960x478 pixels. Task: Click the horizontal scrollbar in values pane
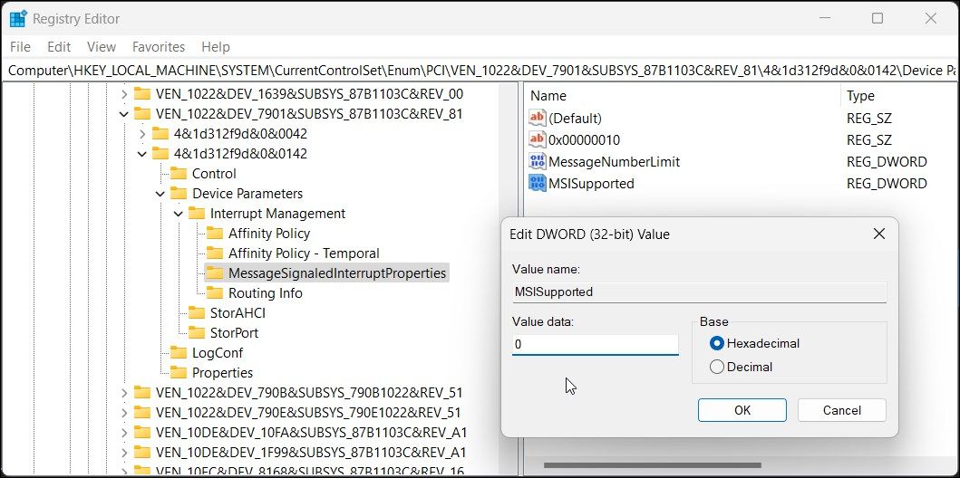635,466
